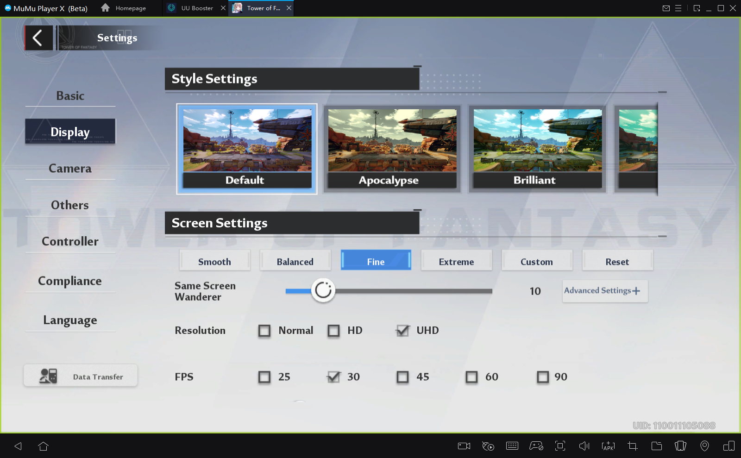This screenshot has width=741, height=458.
Task: Open the MuMu Player hamburger menu
Action: click(x=678, y=8)
